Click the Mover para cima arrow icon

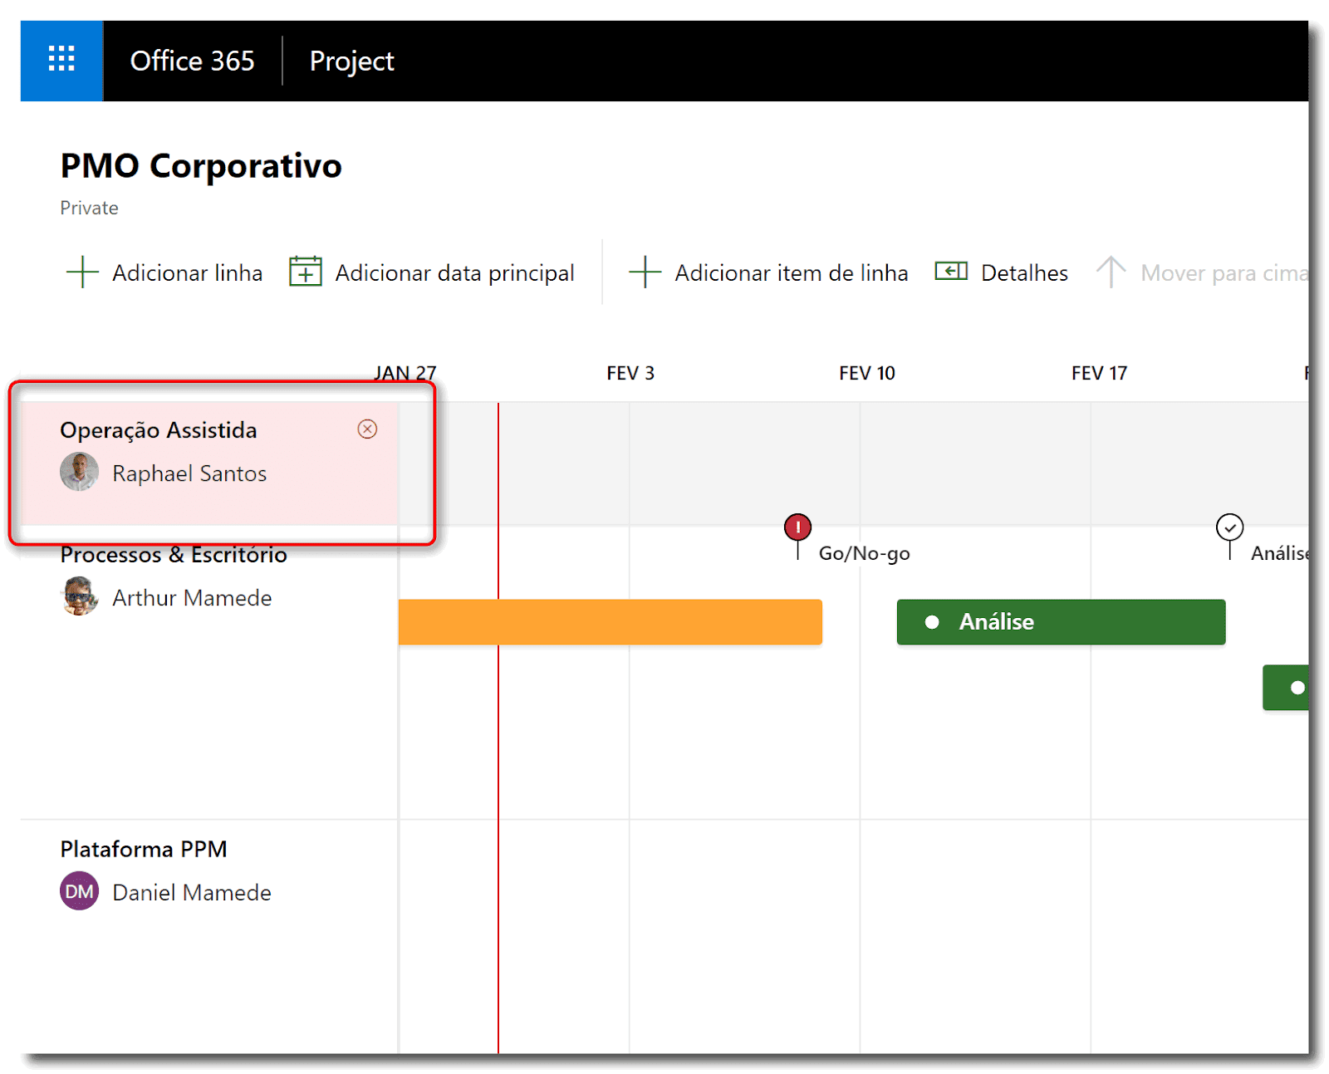1111,272
